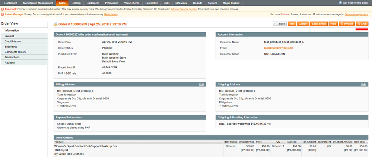
Task: Open the System menu
Action: point(213,3)
